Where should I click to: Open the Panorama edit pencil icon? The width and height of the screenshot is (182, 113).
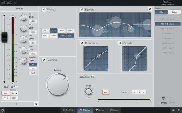pyautogui.click(x=44, y=60)
